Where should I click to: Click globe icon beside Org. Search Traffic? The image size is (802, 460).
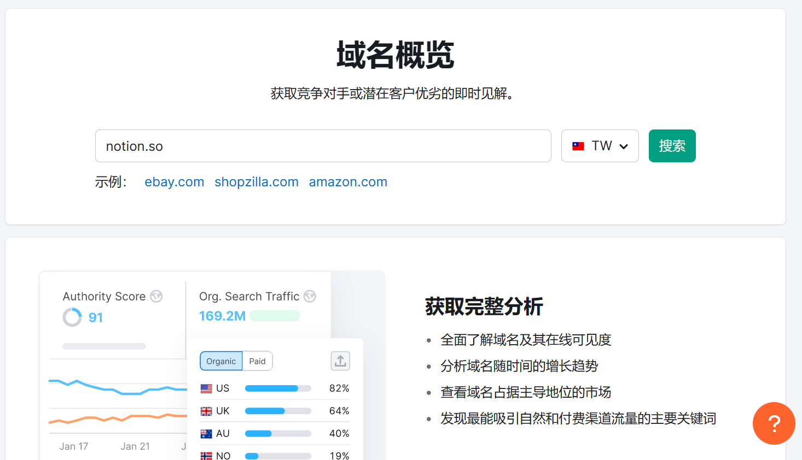coord(310,296)
